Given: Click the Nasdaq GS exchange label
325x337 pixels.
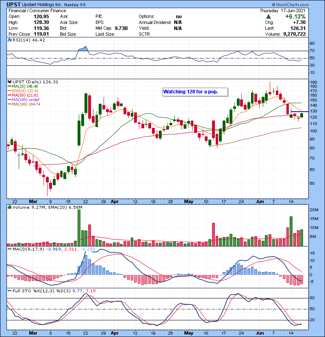Looking at the screenshot, I should click(75, 5).
